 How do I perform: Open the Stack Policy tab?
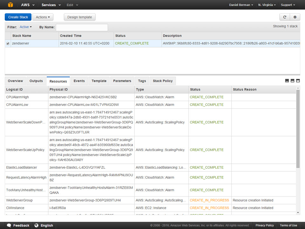pos(163,81)
